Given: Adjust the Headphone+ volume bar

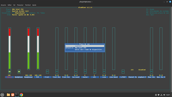Looking at the screenshot, I should (x=28, y=48).
